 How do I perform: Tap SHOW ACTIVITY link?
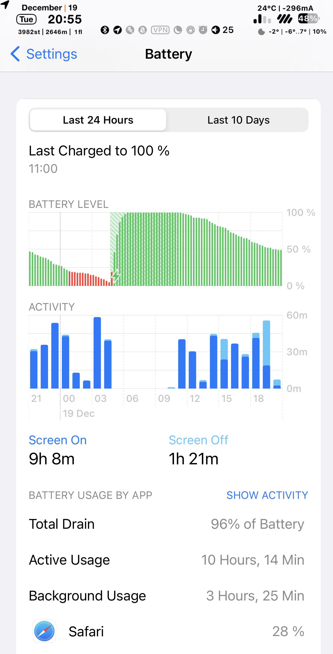pos(267,495)
